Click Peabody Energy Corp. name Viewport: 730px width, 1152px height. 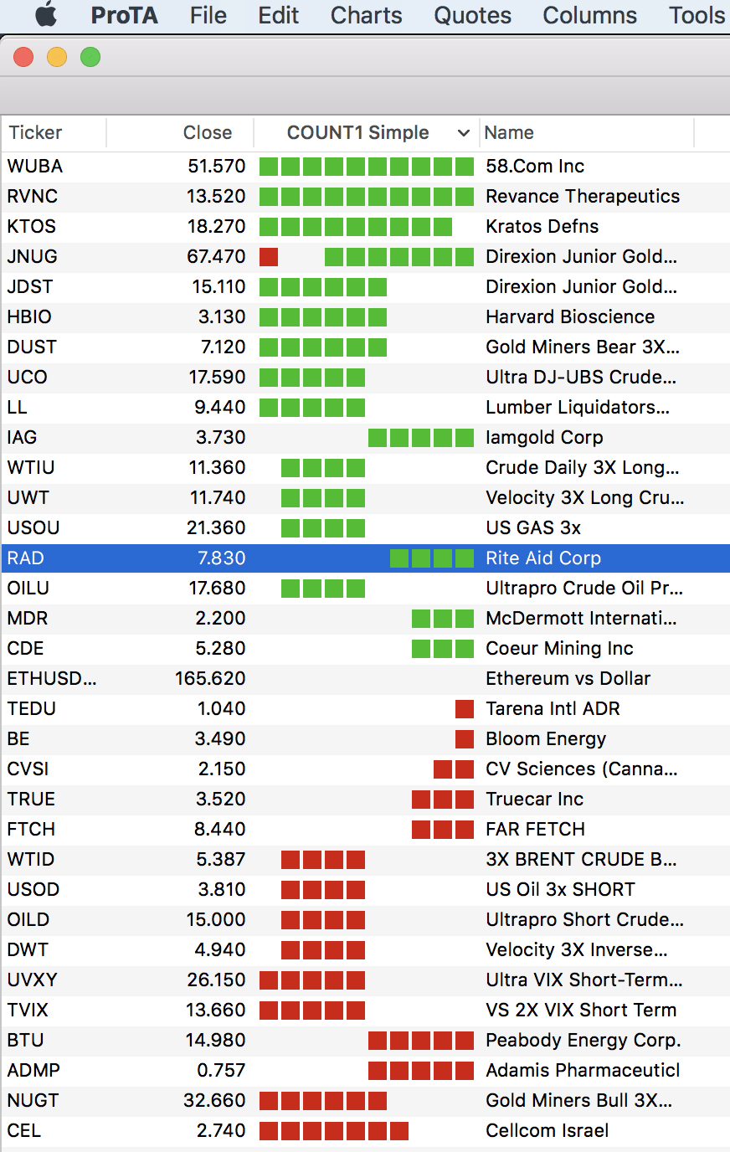click(x=583, y=1040)
